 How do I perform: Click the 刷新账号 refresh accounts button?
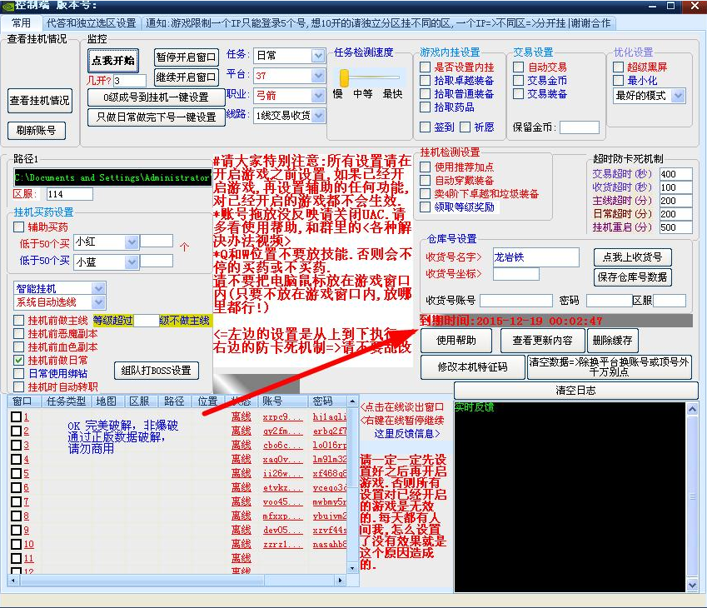click(x=35, y=130)
